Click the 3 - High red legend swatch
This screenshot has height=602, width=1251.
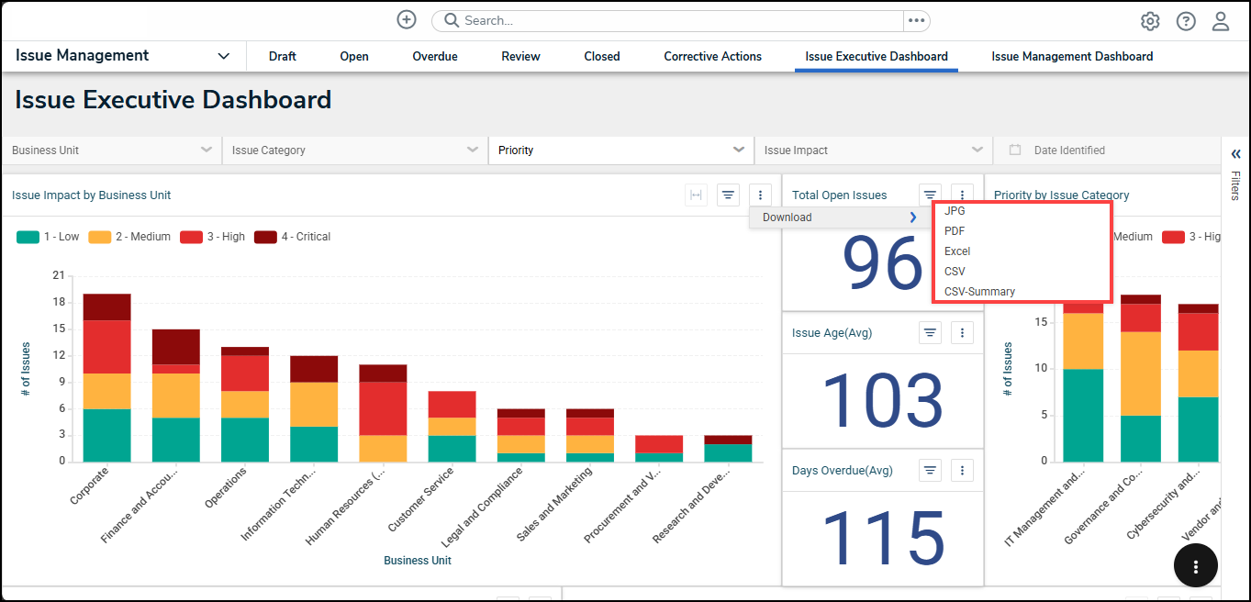[191, 237]
